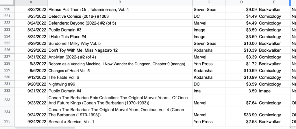
Task: Select column E header
Action: click(274, 3)
